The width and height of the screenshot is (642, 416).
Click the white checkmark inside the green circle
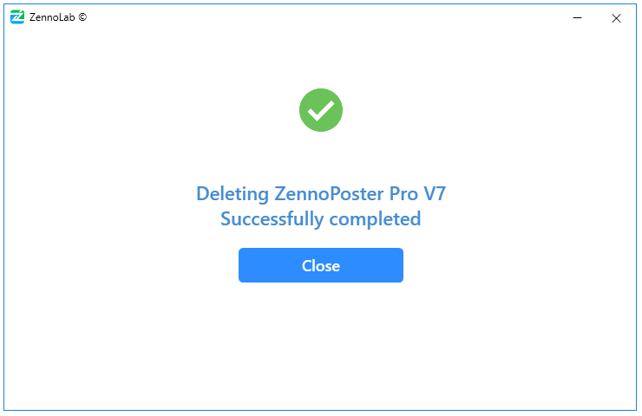[x=321, y=110]
